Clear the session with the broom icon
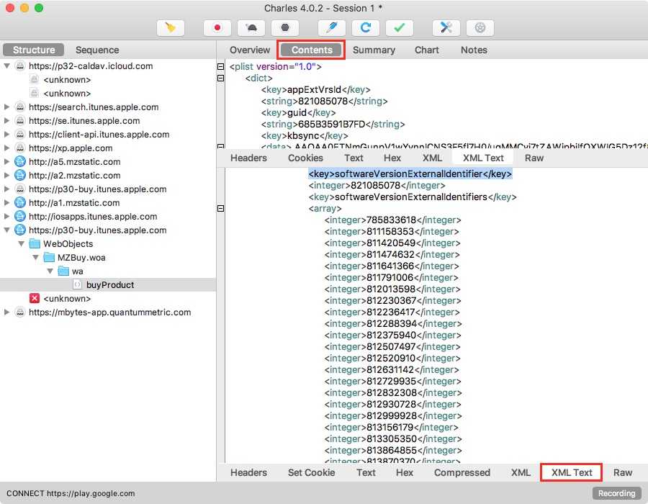Image resolution: width=648 pixels, height=504 pixels. tap(171, 28)
